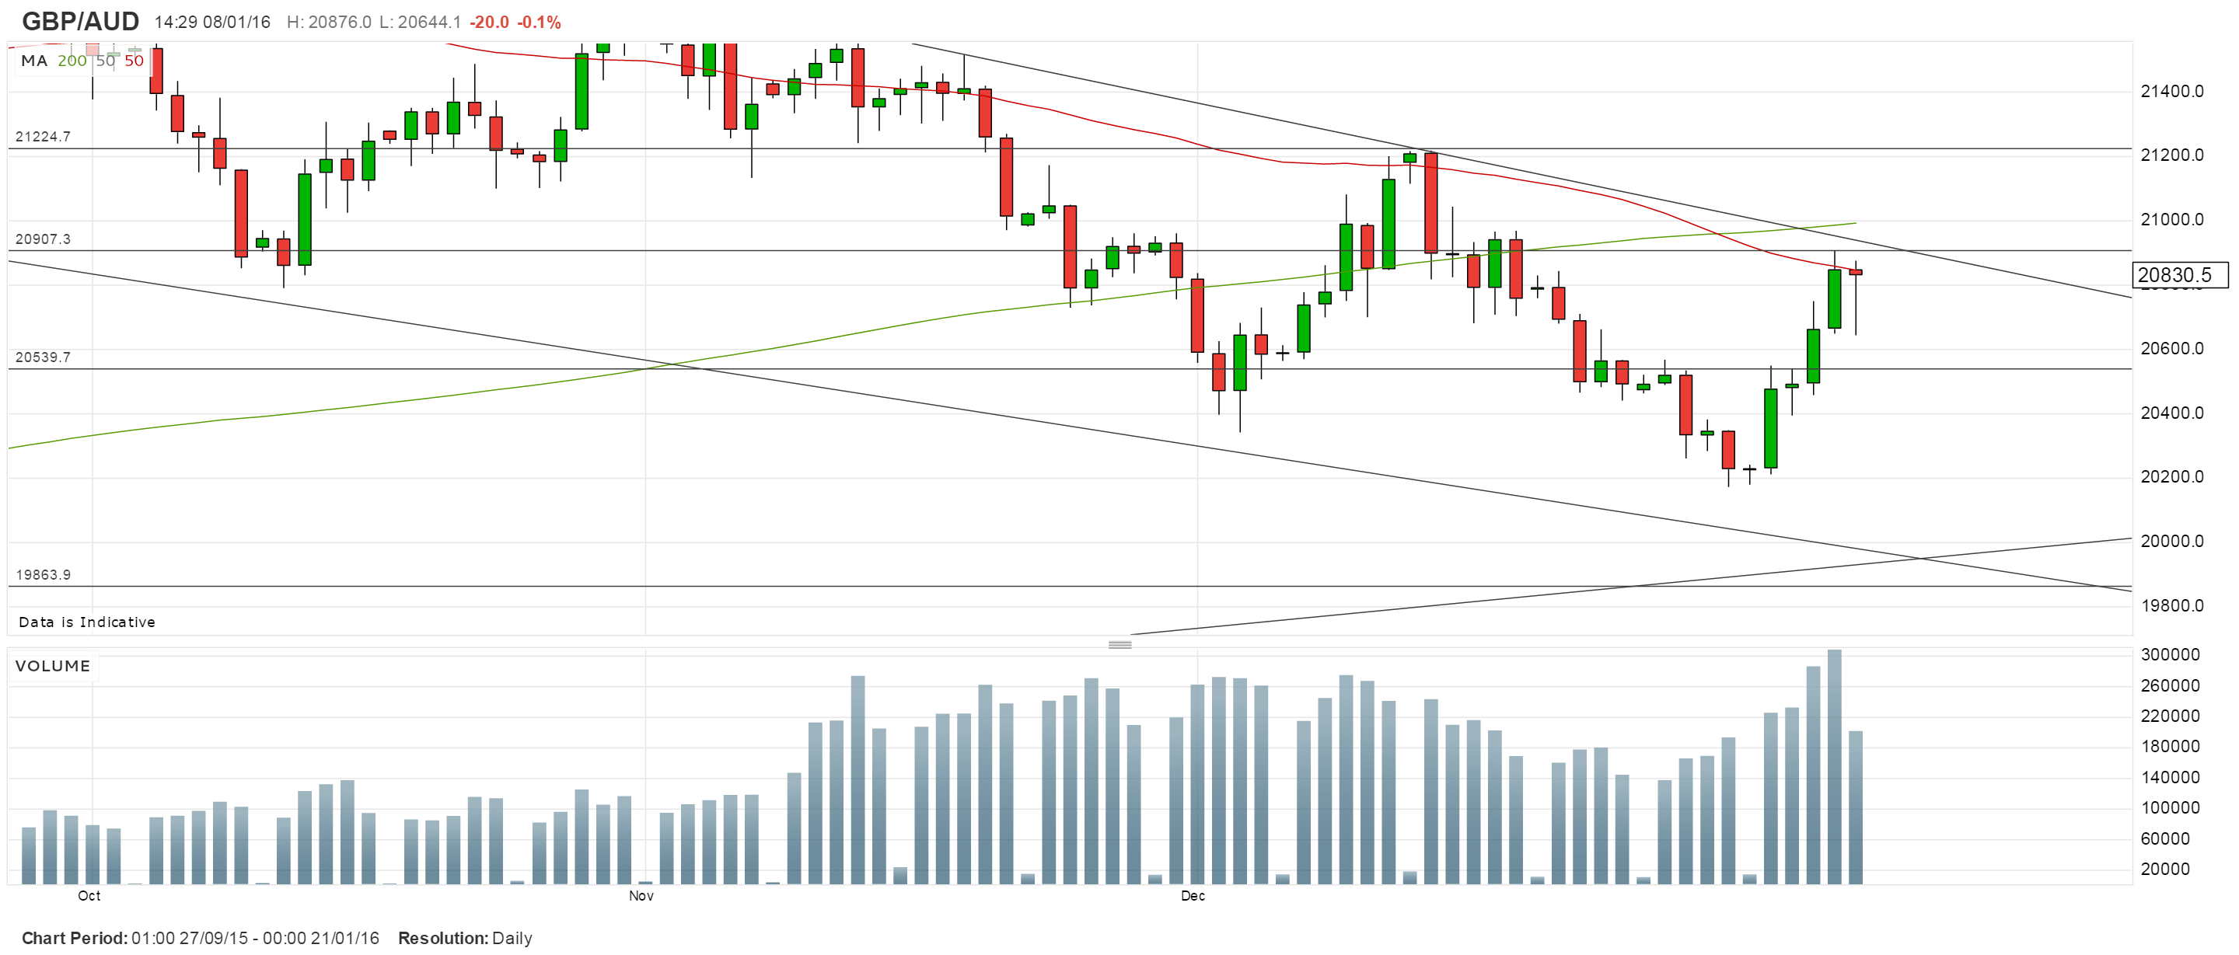Click the daily high value H: 20876.0
Screen dimensions: 2239x955
329,22
